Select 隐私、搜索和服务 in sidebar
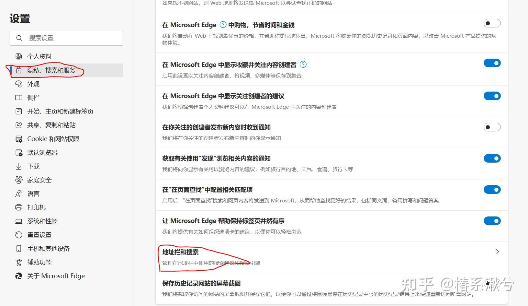Viewport: 528px width, 306px height. click(x=66, y=70)
